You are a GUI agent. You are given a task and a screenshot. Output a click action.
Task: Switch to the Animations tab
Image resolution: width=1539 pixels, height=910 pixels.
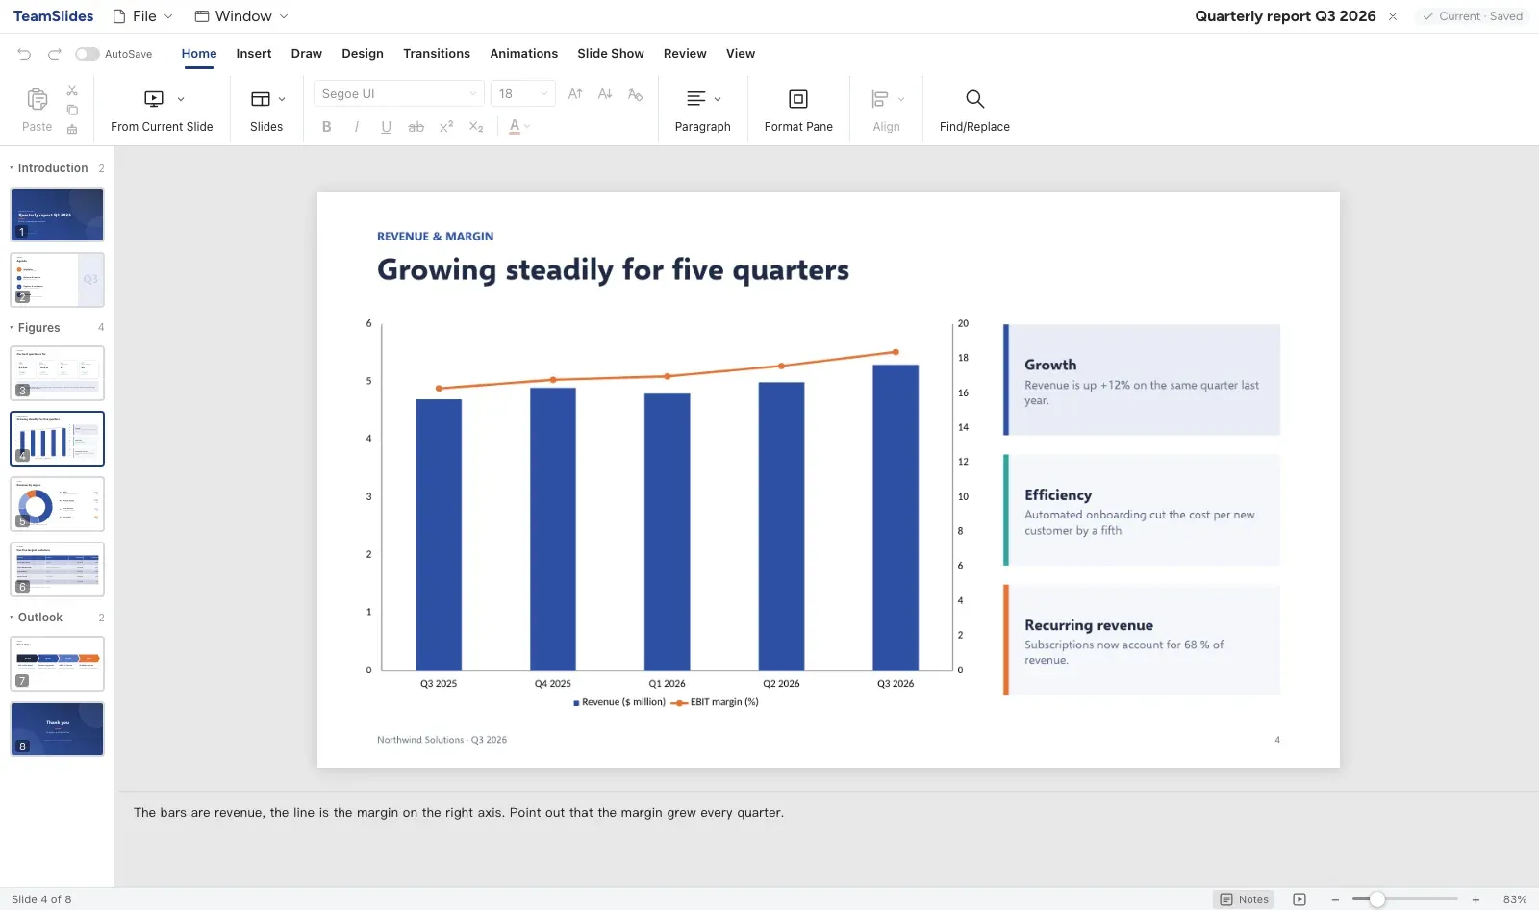click(524, 54)
